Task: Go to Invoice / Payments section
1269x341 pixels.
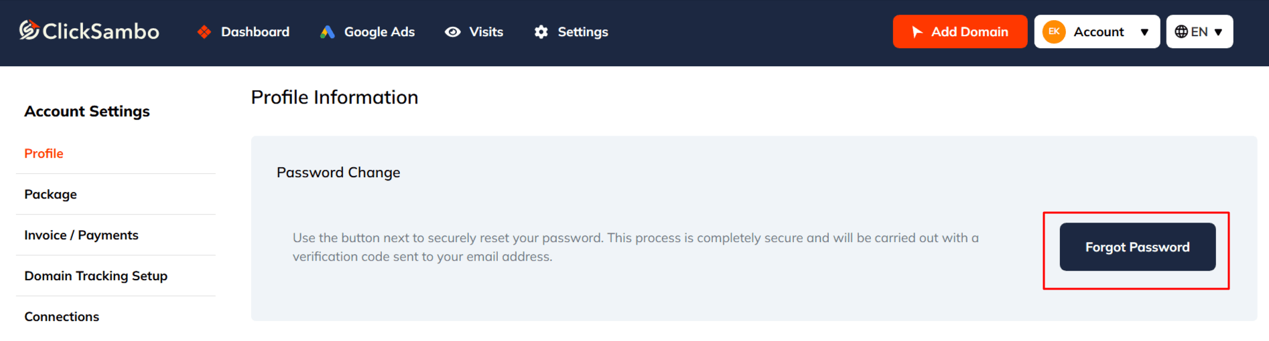Action: tap(81, 235)
